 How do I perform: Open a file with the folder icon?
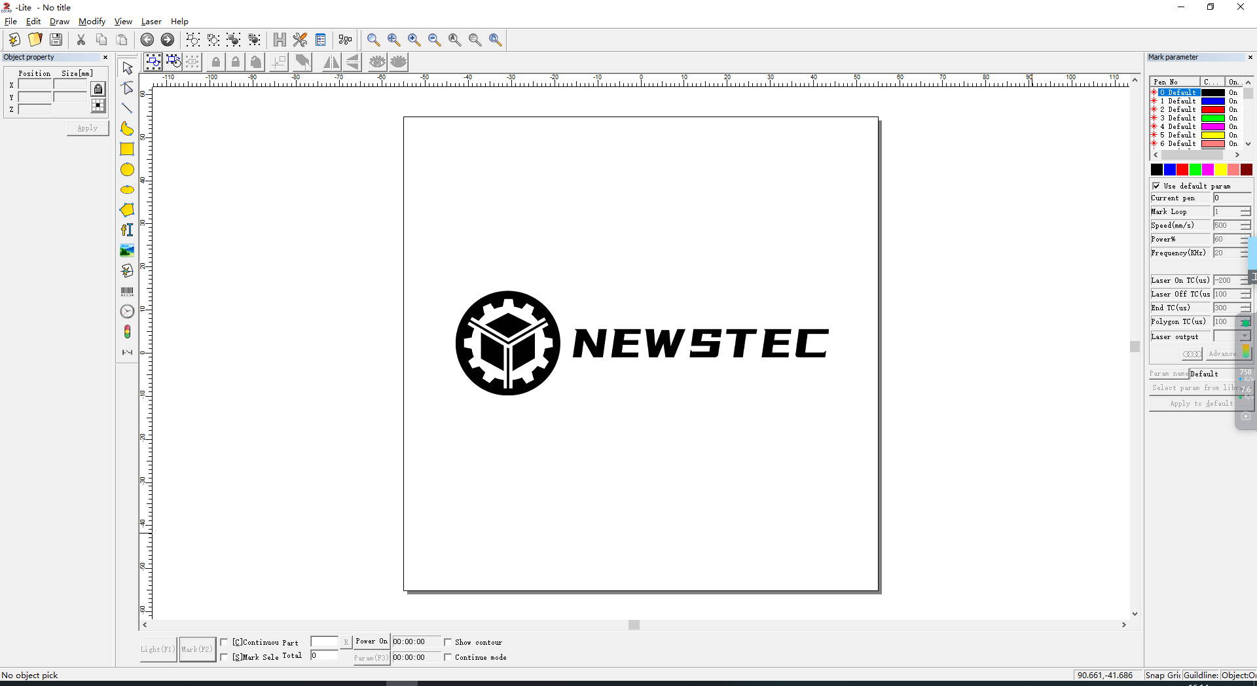(x=35, y=40)
